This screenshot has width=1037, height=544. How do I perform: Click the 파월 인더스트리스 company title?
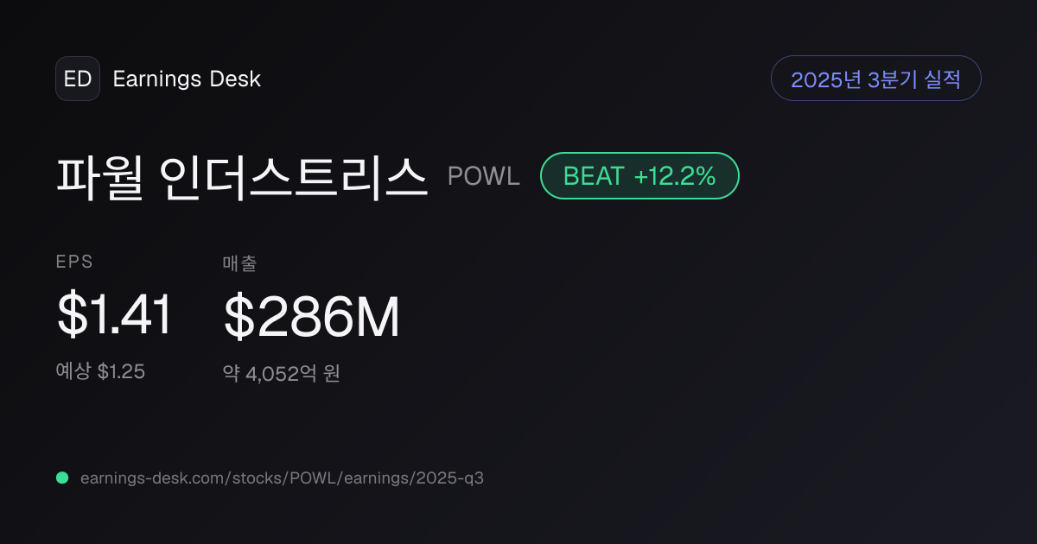coord(242,176)
